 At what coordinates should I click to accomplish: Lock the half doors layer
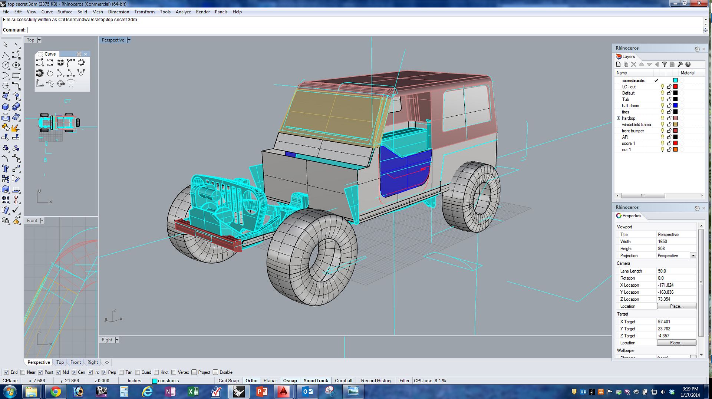point(669,105)
